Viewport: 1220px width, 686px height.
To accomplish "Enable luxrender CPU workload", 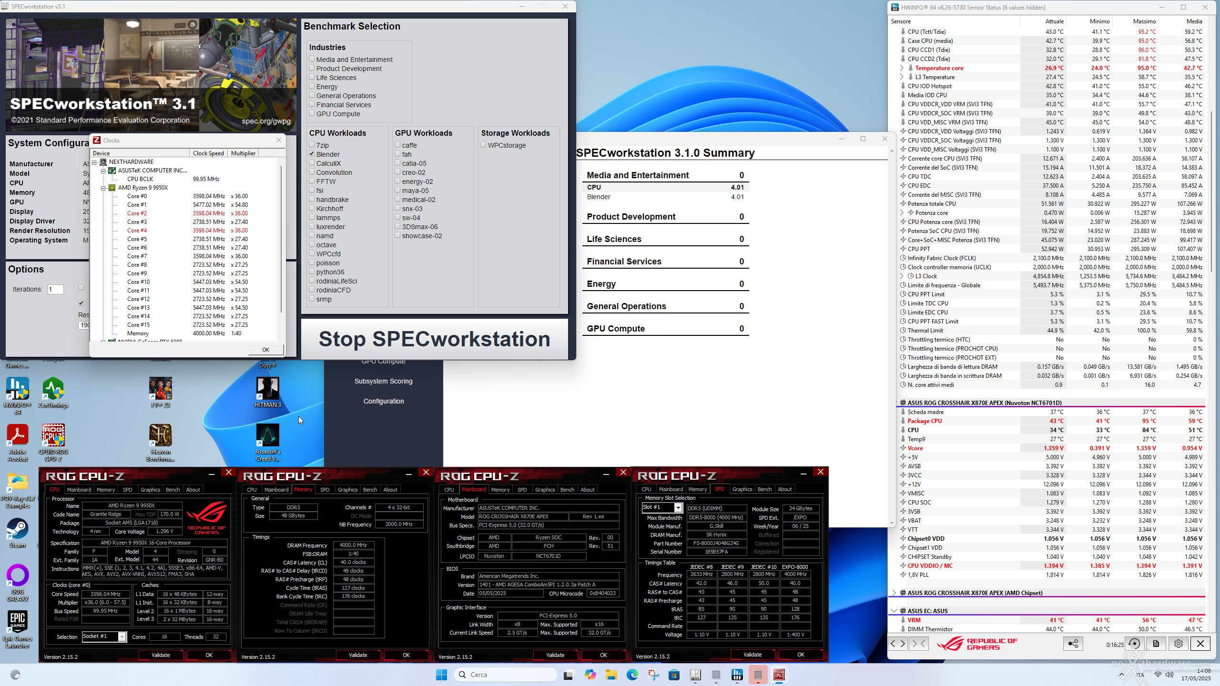I will tap(312, 226).
